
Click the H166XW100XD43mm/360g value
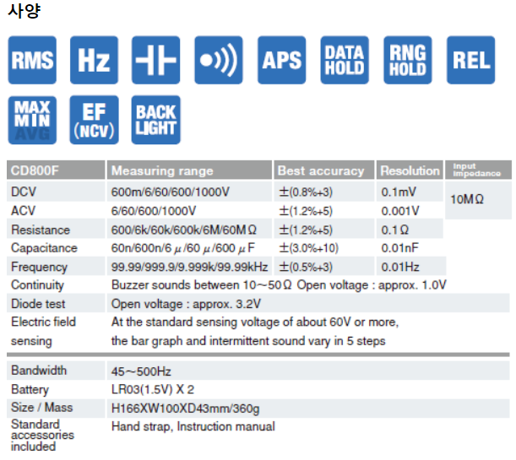[185, 409]
